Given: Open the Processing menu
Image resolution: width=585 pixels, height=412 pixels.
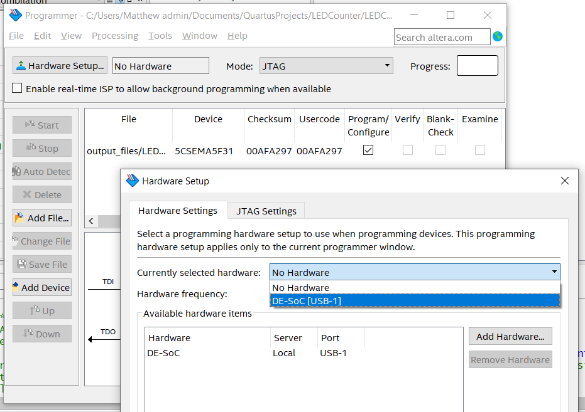Looking at the screenshot, I should pyautogui.click(x=115, y=36).
